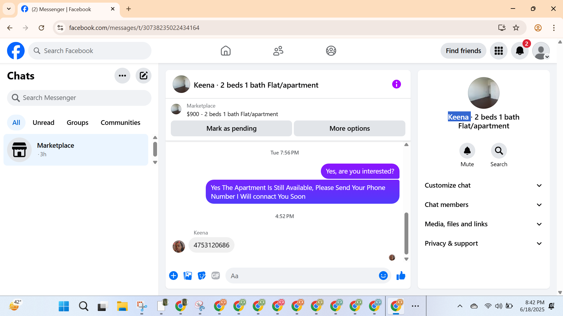Viewport: 563px width, 316px height.
Task: Open the install app icon in address bar
Action: [x=502, y=28]
